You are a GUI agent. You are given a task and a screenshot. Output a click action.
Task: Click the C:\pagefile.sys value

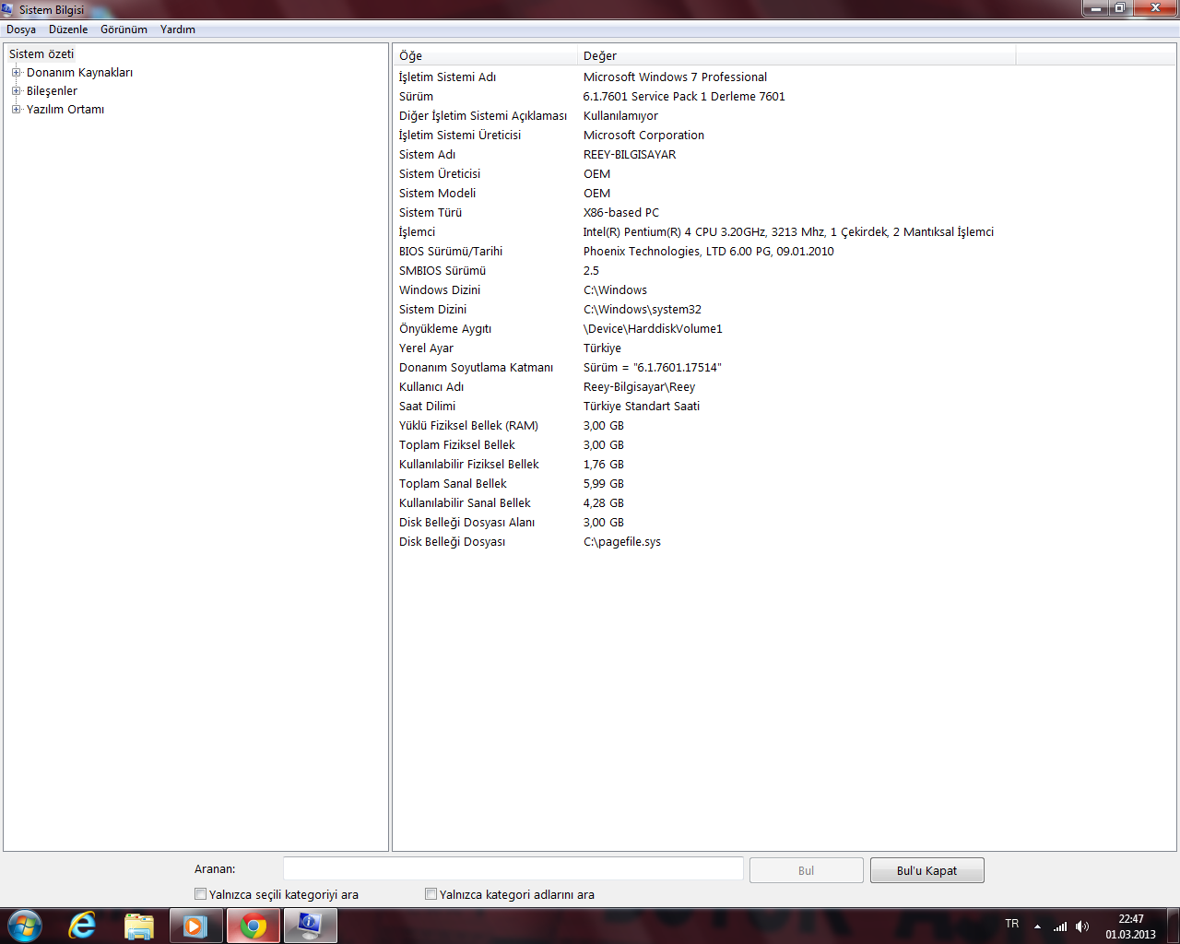click(622, 542)
